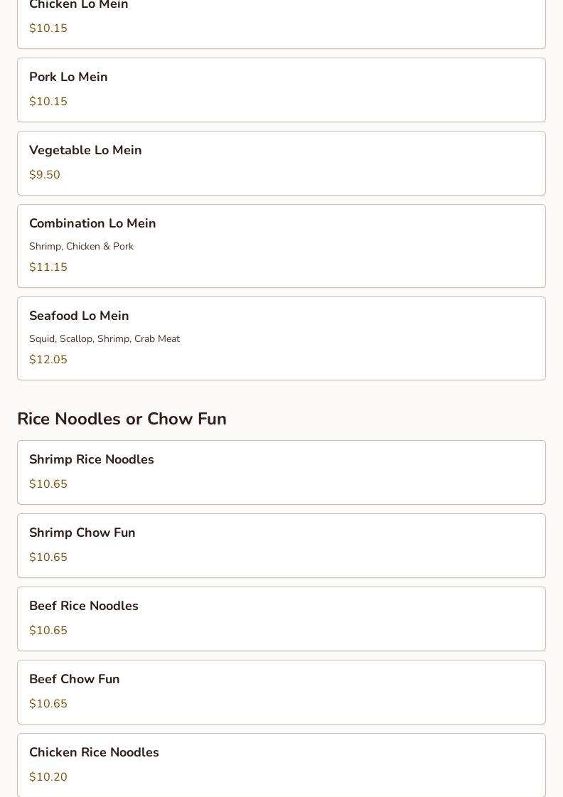
Task: Click the Shrimp, Chicken & Pork description
Action: click(x=81, y=246)
